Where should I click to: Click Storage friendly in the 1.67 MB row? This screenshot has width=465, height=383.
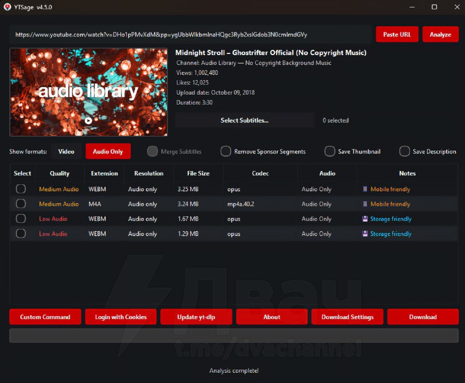(391, 219)
